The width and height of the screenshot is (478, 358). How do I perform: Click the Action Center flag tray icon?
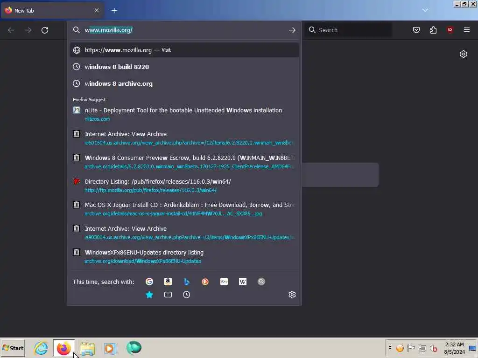(x=411, y=348)
